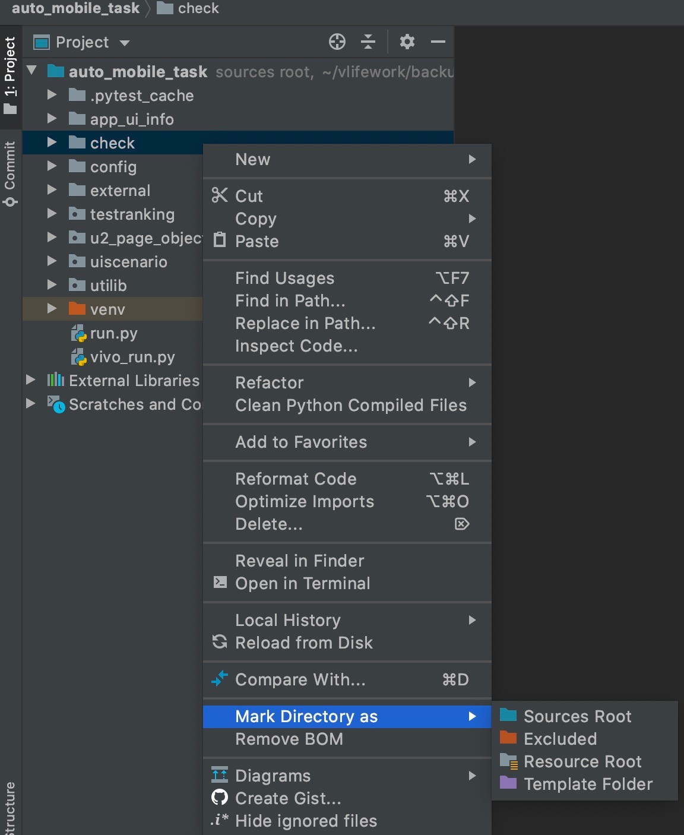The image size is (684, 835).
Task: Choose Reload from Disk menu entry
Action: click(303, 643)
